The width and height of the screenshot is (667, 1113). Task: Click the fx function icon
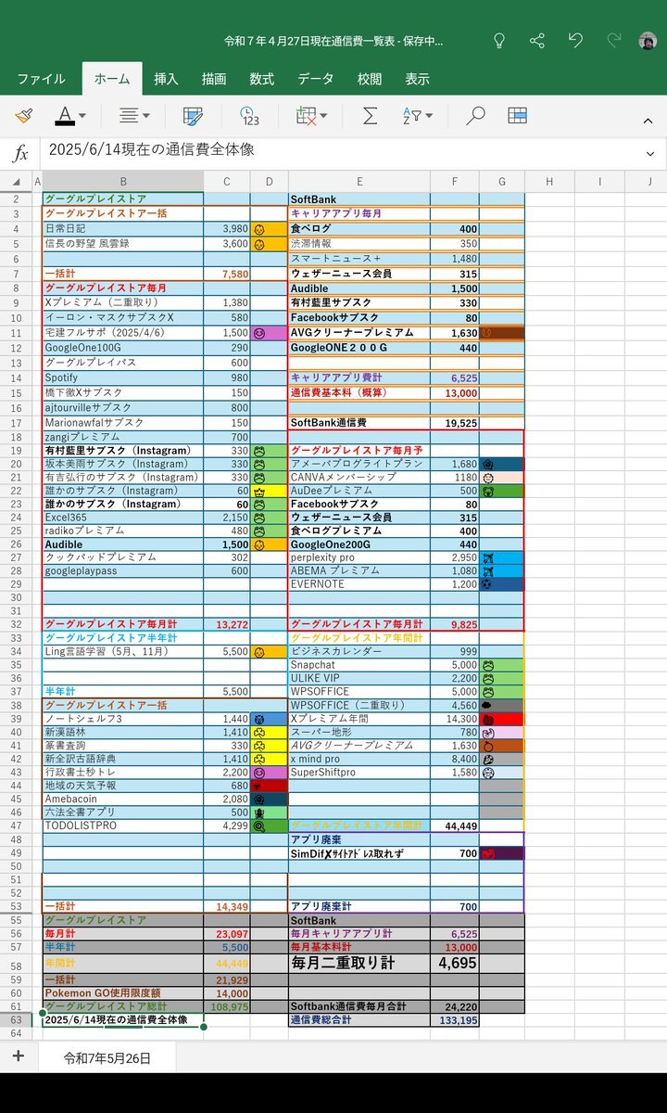click(x=20, y=153)
